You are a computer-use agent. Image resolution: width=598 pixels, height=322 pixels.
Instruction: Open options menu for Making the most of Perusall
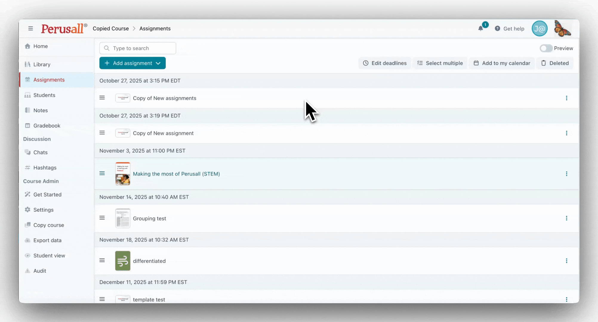566,174
